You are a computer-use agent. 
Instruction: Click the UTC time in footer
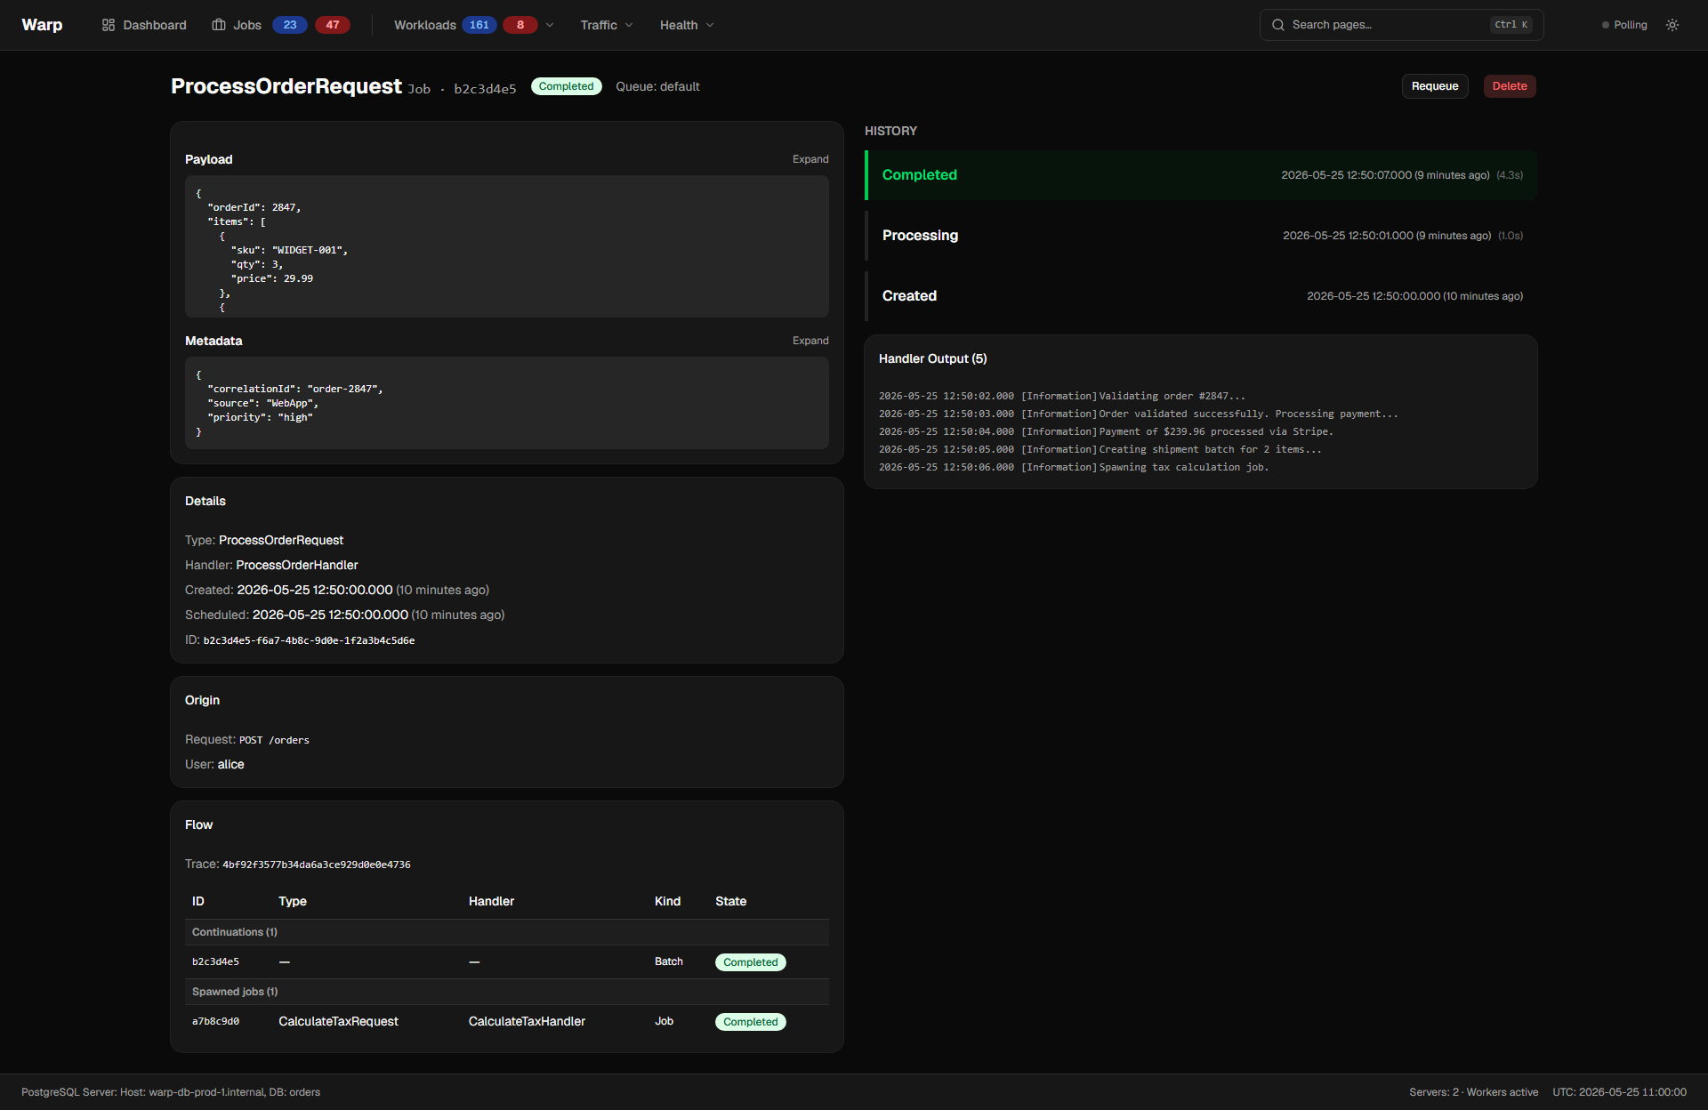pos(1619,1092)
